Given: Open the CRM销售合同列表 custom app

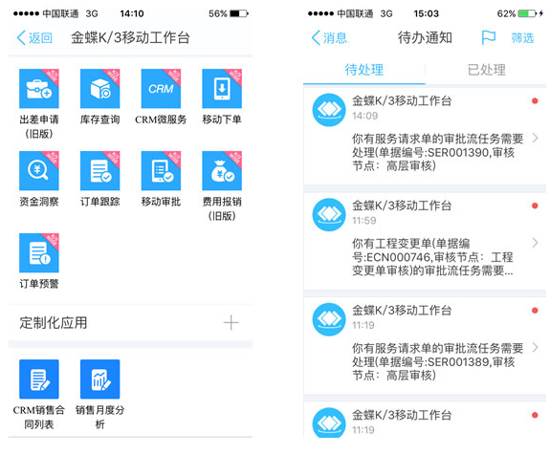Looking at the screenshot, I should (x=39, y=379).
